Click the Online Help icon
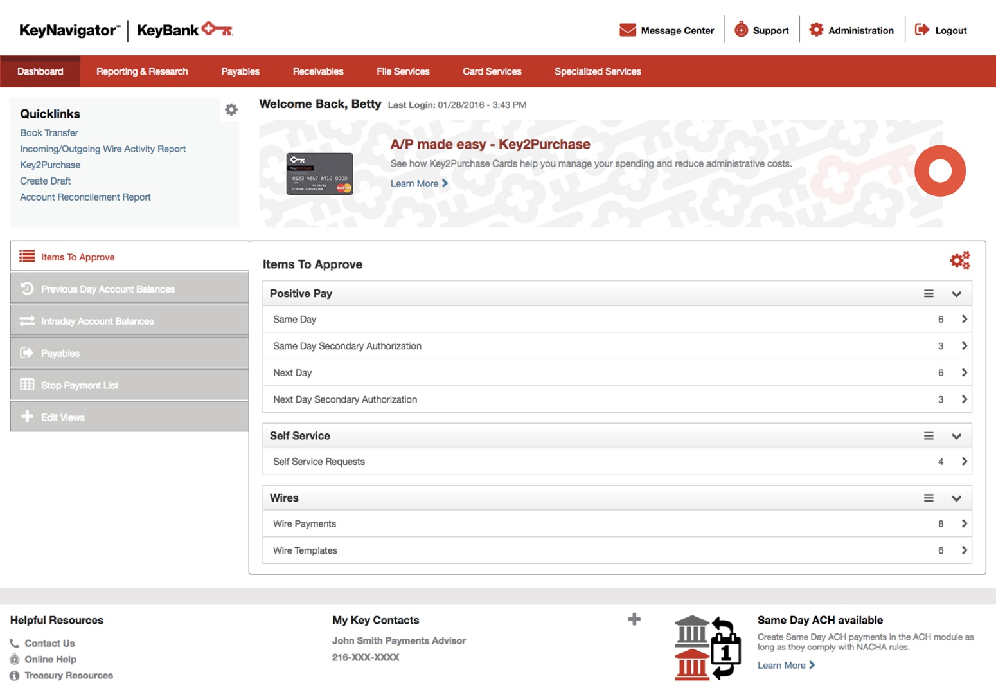This screenshot has height=699, width=996. [x=14, y=659]
